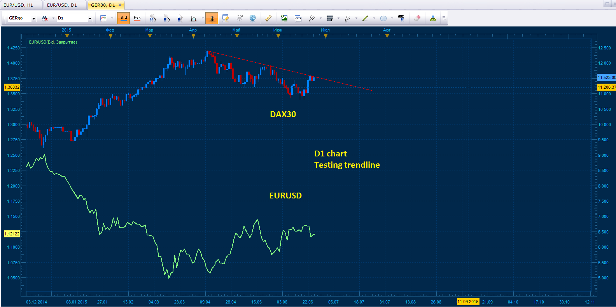Click the 11 206,37 price tag
Screen dimensions: 616x307
point(606,87)
